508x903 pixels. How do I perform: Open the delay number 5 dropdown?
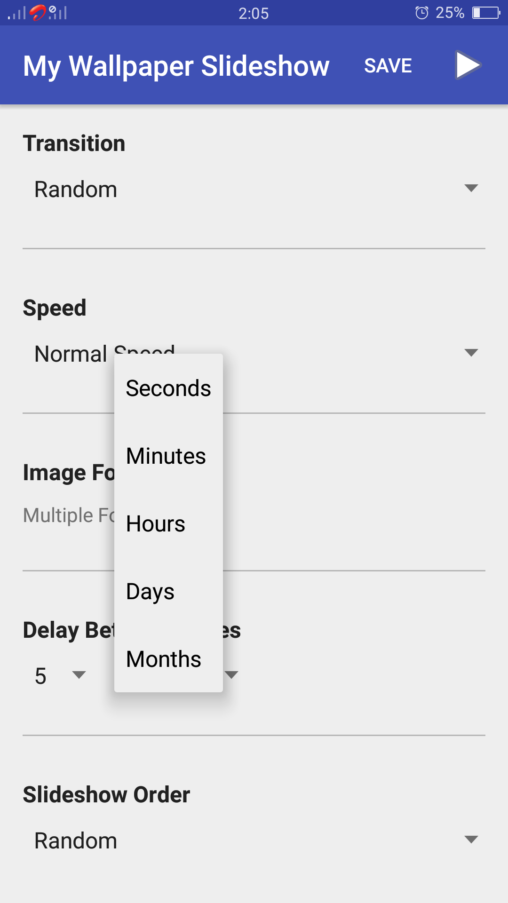point(60,675)
